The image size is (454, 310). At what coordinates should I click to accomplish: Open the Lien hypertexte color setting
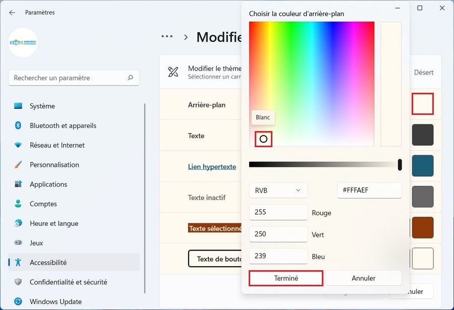[x=212, y=166]
